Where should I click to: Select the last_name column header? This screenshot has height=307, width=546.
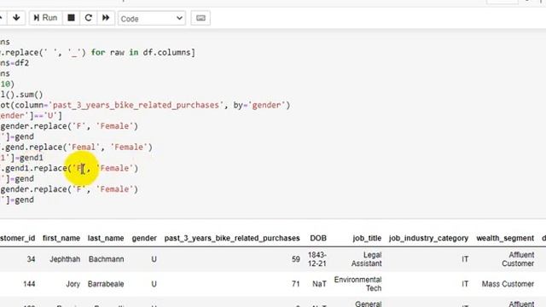point(106,238)
